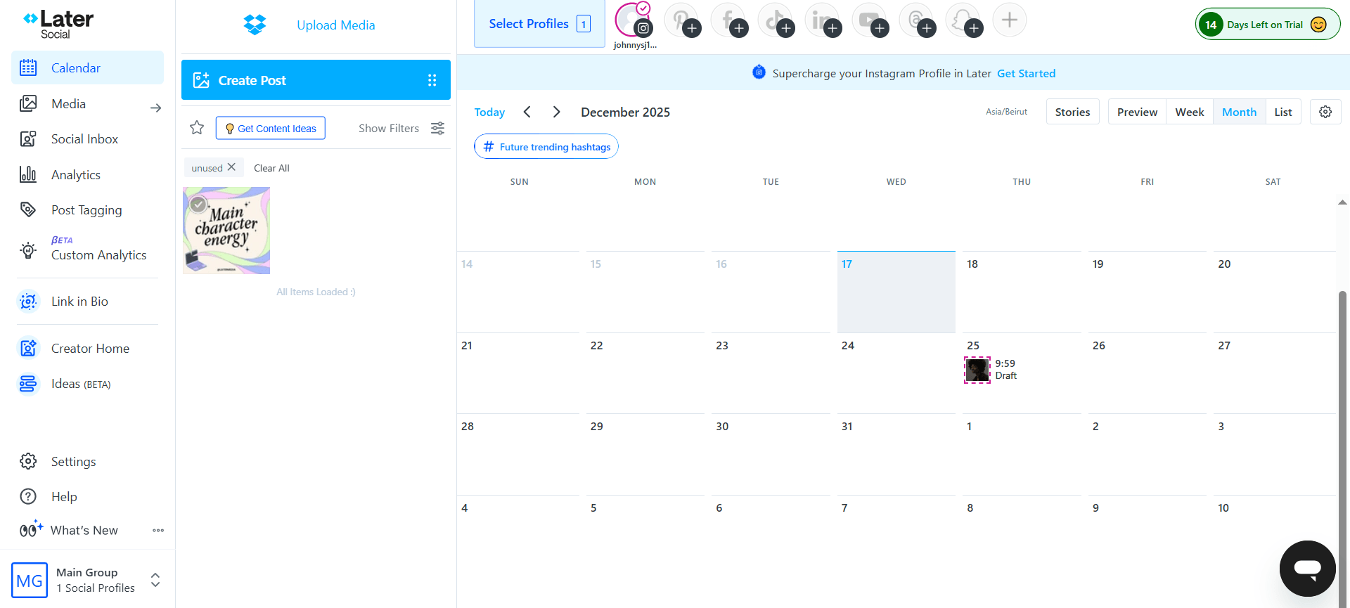The image size is (1350, 608).
Task: Expand the Main Group switcher
Action: tap(155, 580)
